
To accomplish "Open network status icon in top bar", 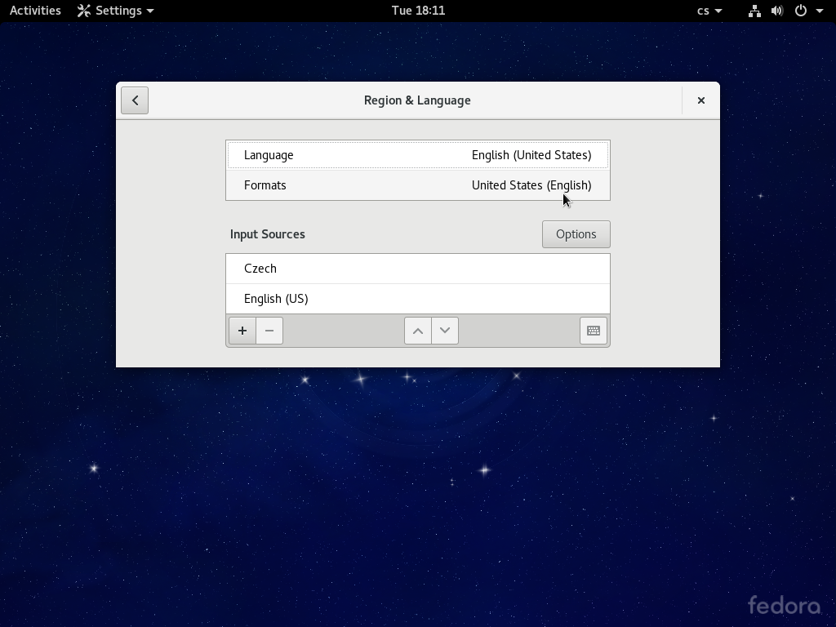I will (754, 11).
